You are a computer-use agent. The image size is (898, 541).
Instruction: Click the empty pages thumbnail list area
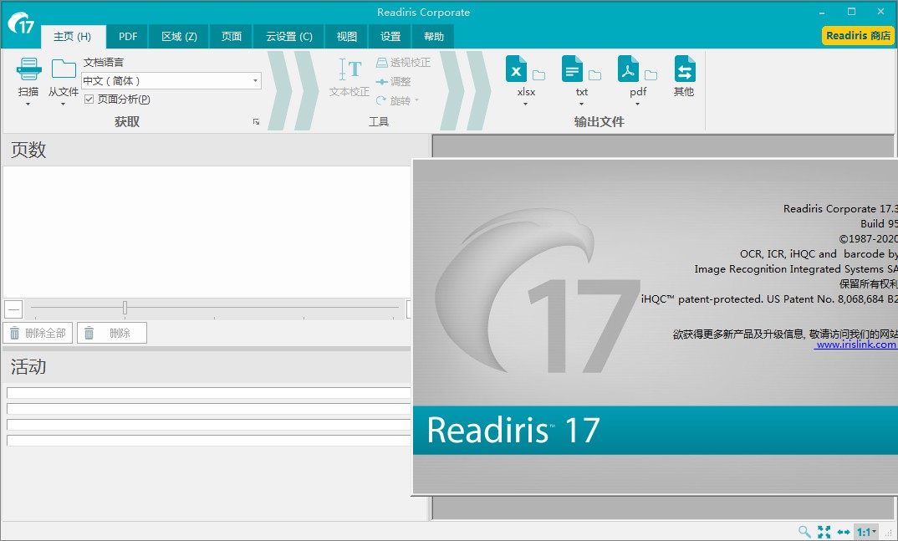[x=207, y=232]
